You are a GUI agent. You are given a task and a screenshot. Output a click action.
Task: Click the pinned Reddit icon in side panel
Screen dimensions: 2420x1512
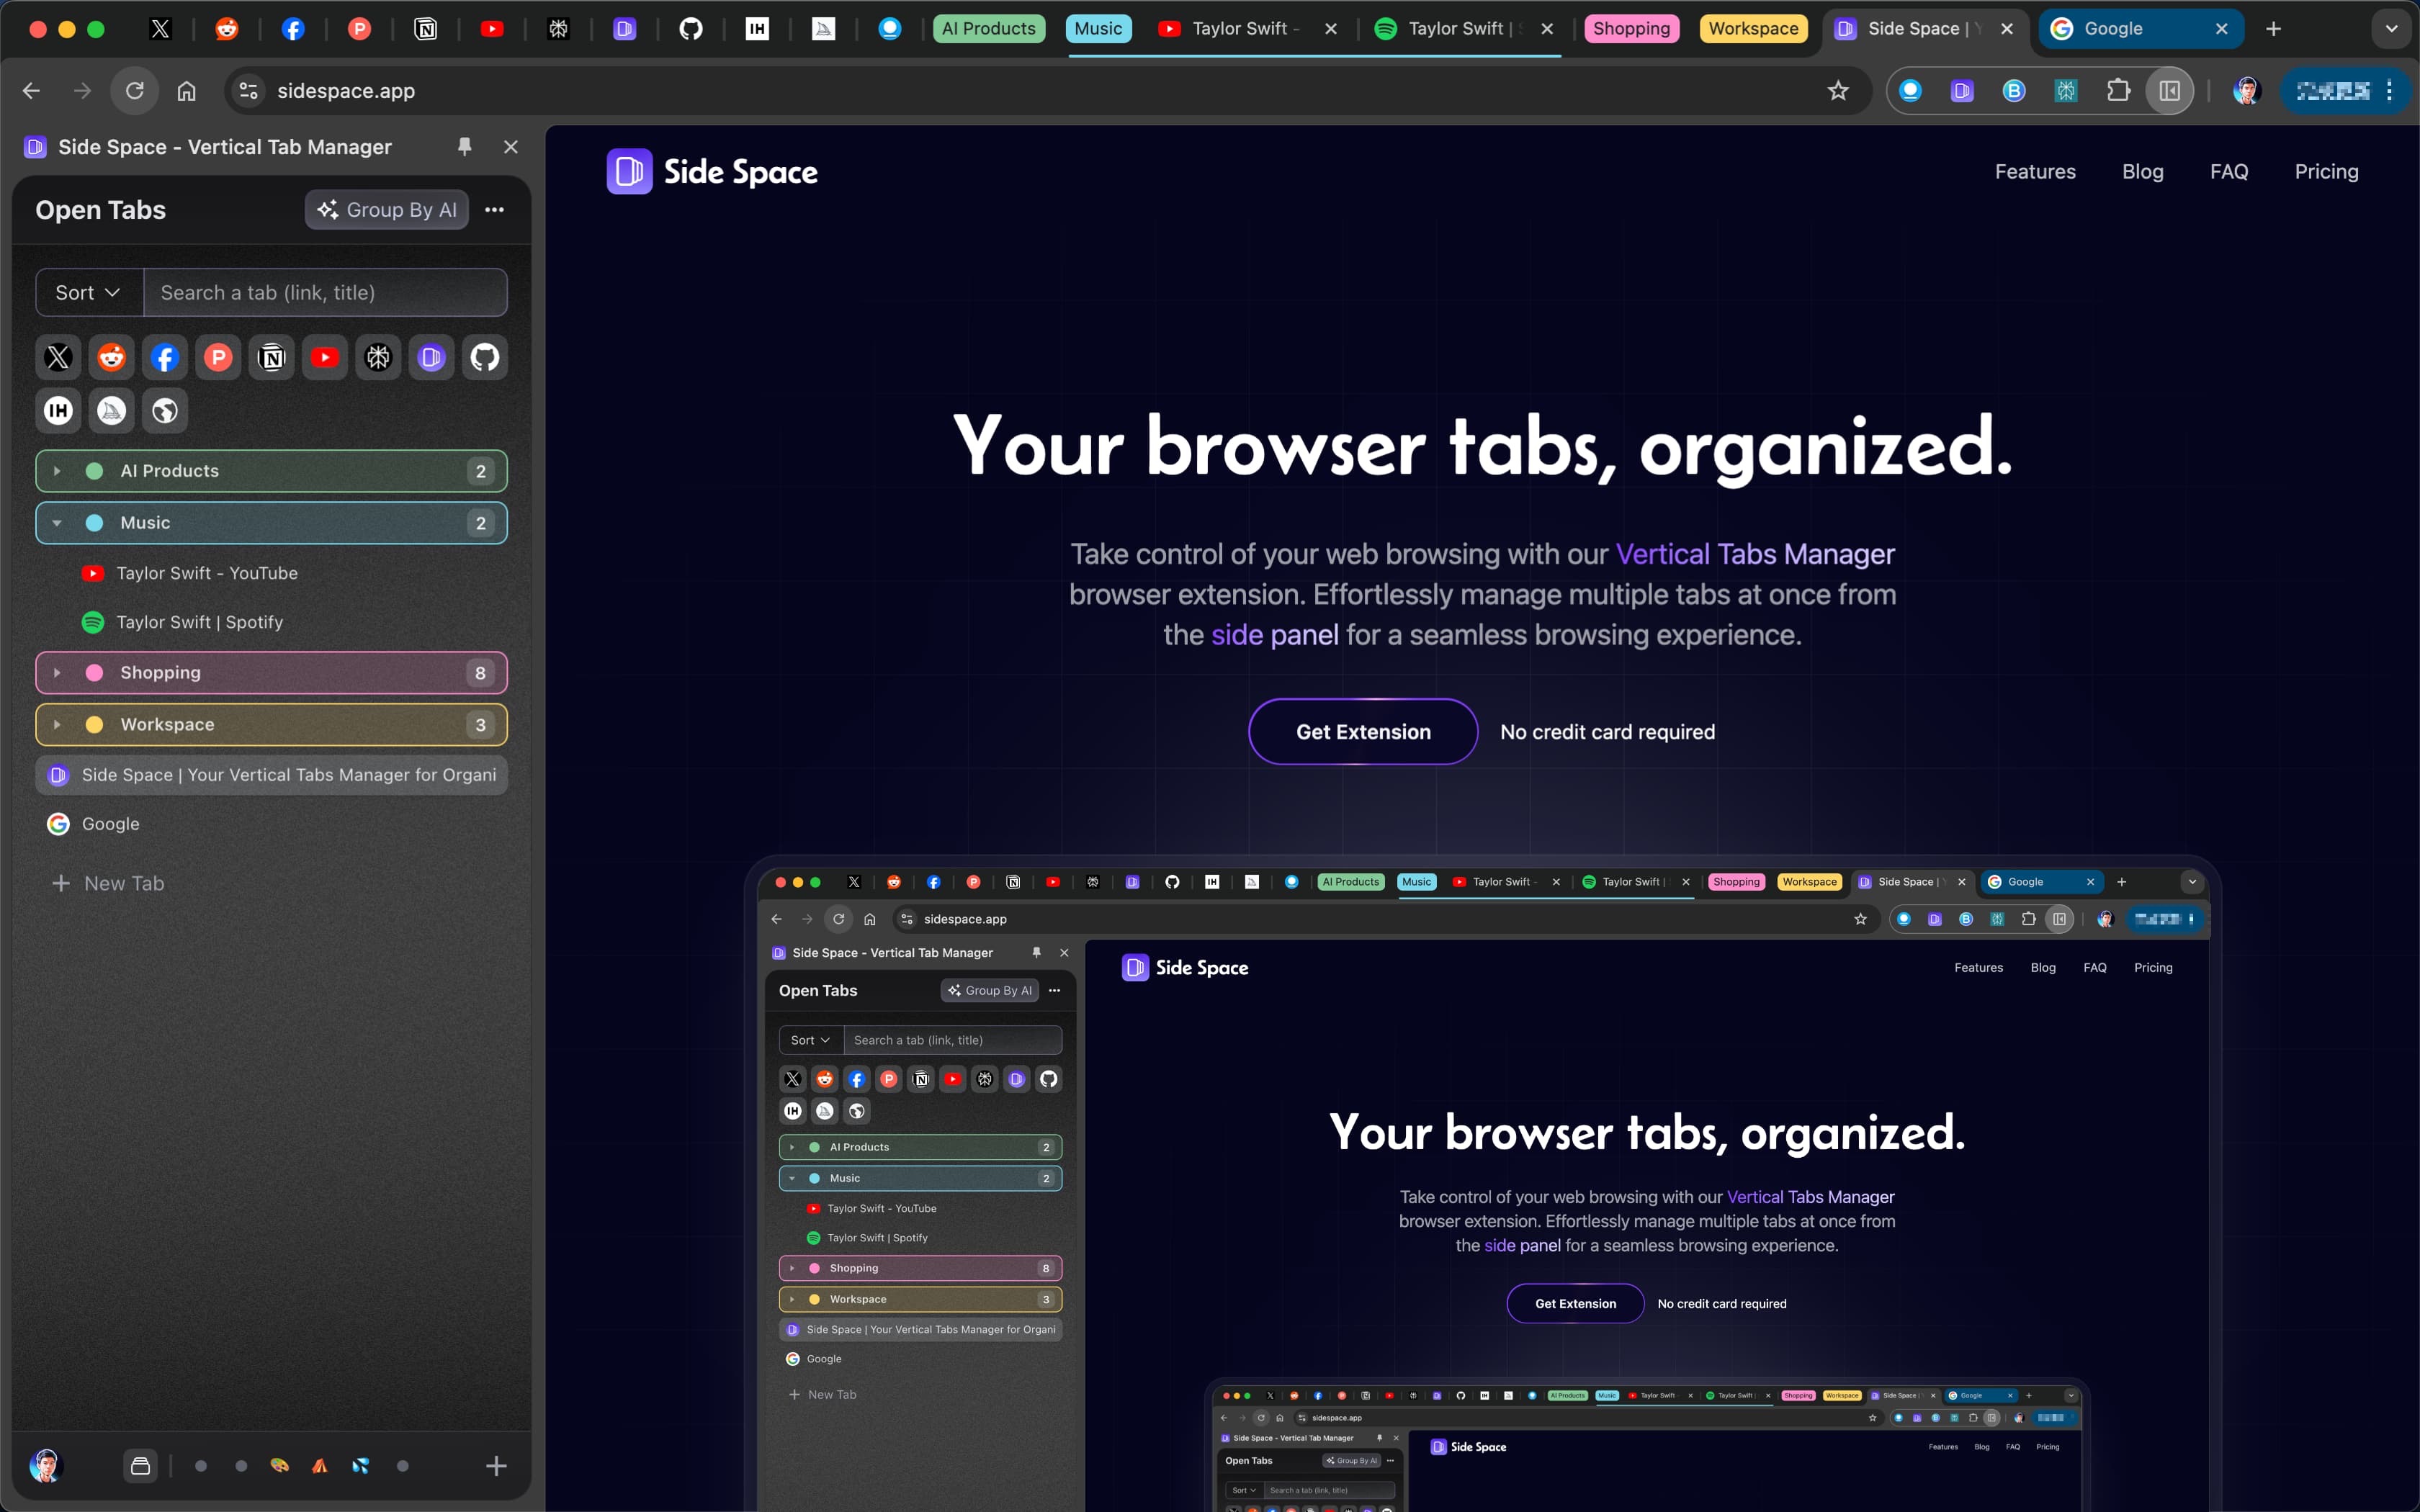(111, 357)
